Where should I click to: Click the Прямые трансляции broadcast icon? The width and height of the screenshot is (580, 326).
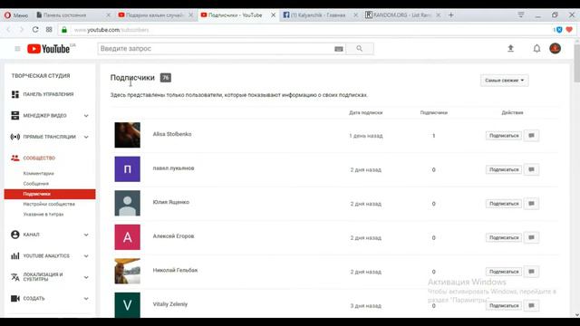tap(14, 137)
